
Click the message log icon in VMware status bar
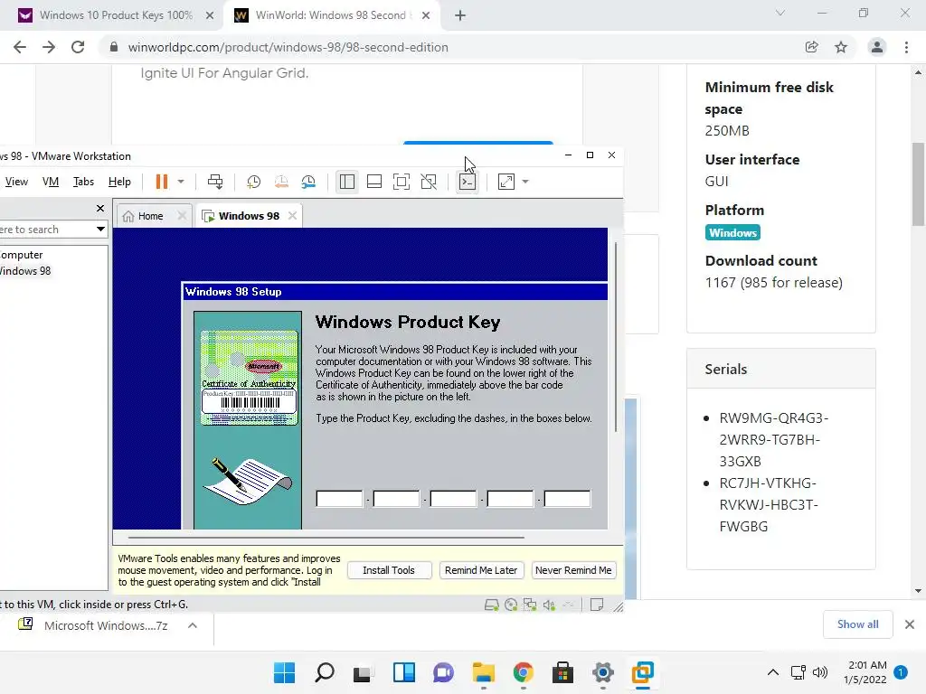(597, 605)
